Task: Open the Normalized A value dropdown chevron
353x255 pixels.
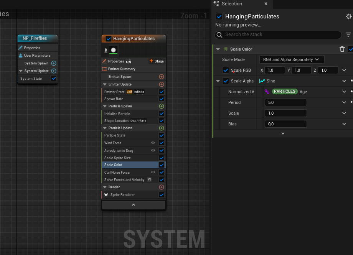Action: tap(344, 92)
